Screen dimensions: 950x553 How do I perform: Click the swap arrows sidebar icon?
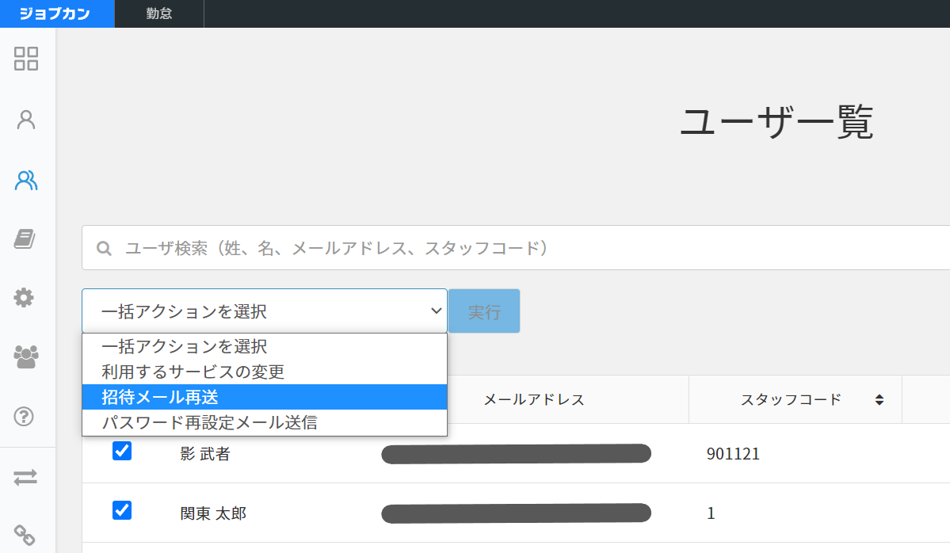(x=25, y=477)
